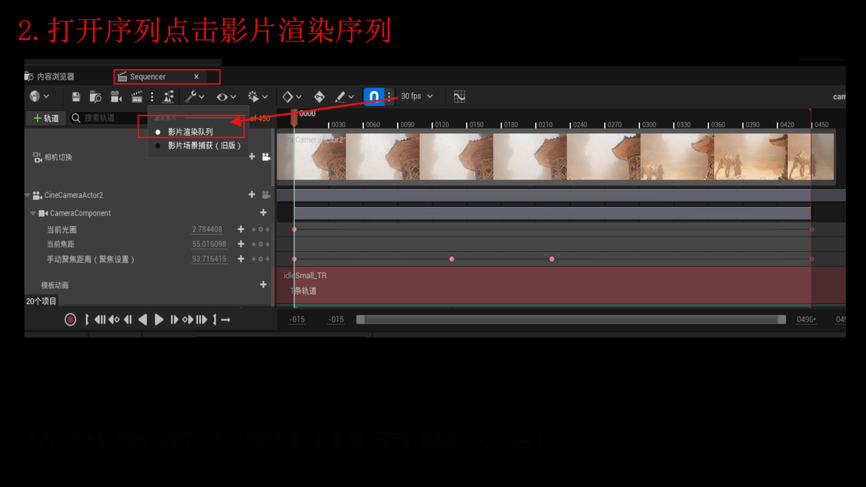This screenshot has height=487, width=866.
Task: Switch to the 内容浏览器 tab
Action: 49,77
